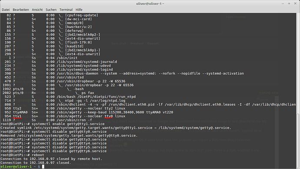This screenshot has width=300, height=169.
Task: Click the oliver@oliver-1 title bar text
Action: [150, 3]
